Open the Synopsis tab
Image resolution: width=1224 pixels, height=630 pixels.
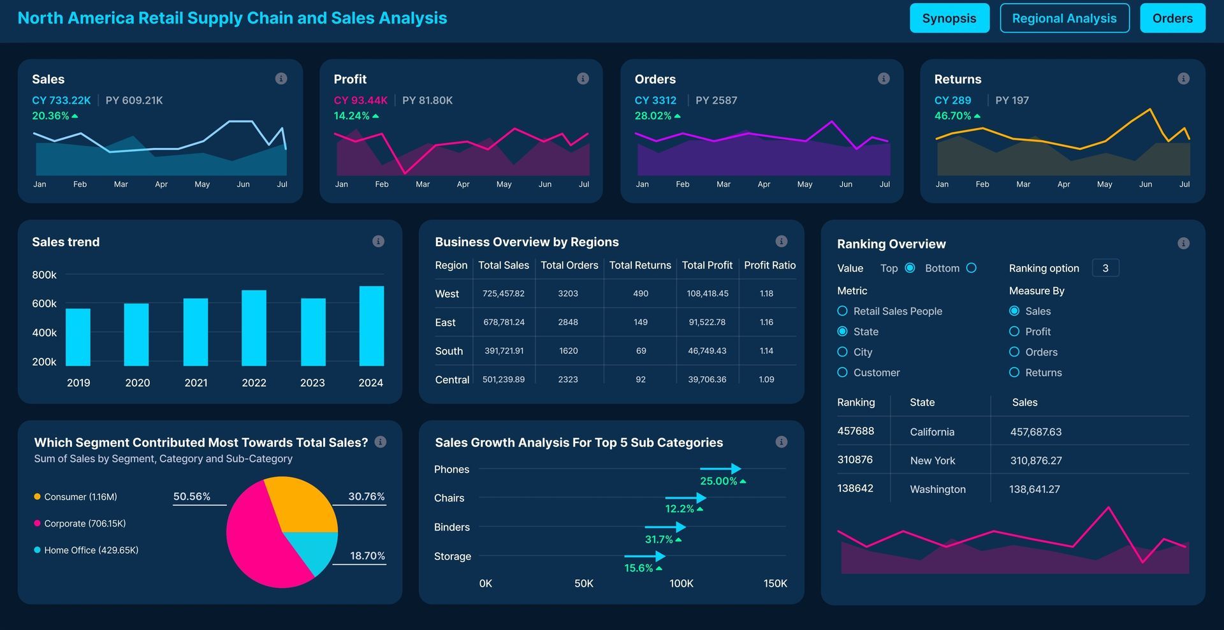[x=949, y=18]
